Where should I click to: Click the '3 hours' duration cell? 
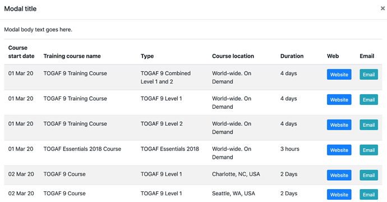[x=290, y=149]
